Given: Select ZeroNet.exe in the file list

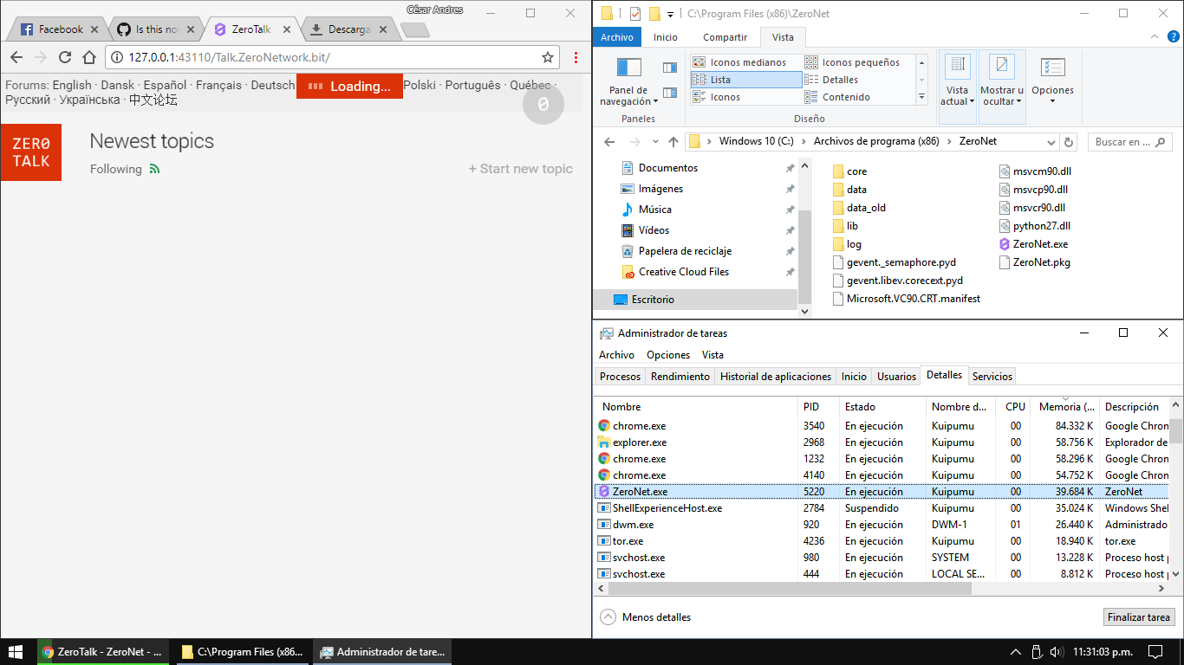Looking at the screenshot, I should click(1042, 243).
